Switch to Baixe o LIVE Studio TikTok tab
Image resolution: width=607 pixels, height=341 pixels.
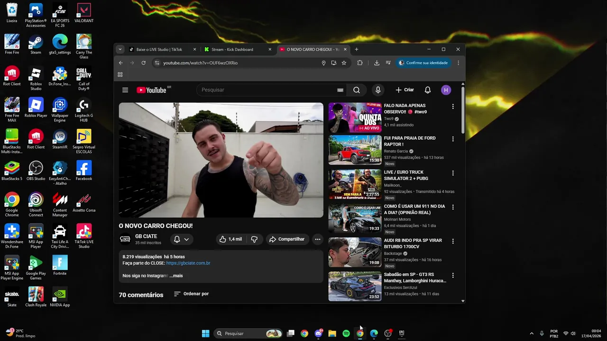[159, 49]
